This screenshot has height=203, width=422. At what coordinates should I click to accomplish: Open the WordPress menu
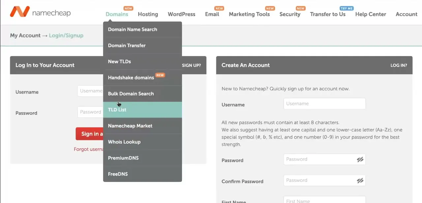pos(181,14)
